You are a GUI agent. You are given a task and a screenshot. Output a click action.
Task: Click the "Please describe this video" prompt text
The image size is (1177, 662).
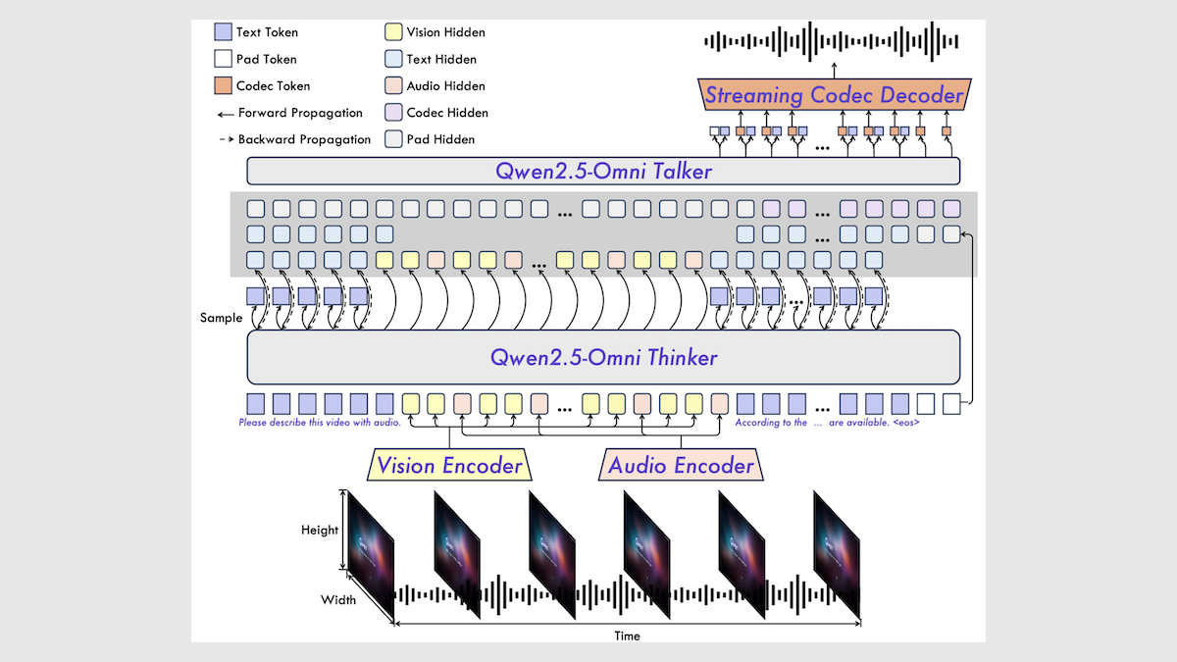(x=320, y=423)
